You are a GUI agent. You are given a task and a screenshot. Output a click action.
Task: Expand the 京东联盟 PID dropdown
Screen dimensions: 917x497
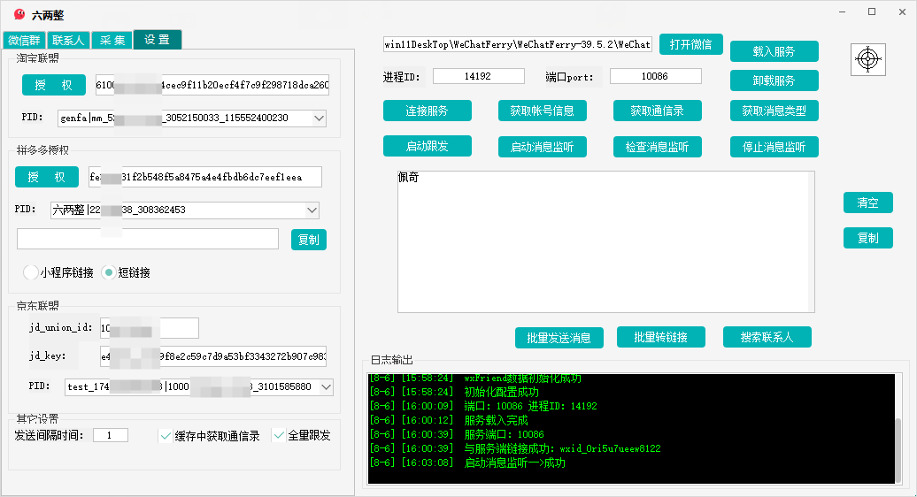click(x=327, y=386)
